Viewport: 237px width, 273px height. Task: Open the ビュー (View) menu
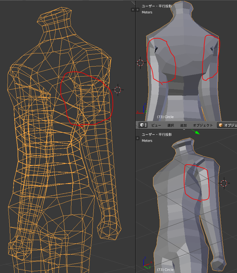(x=156, y=125)
